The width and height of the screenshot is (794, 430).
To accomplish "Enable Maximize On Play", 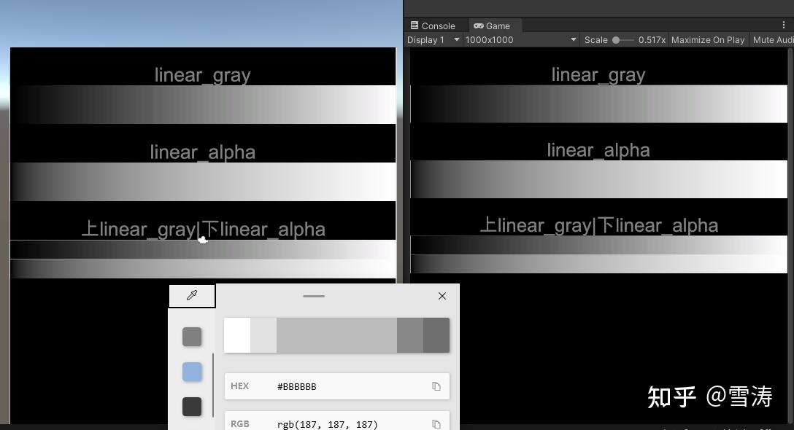I will [x=707, y=40].
